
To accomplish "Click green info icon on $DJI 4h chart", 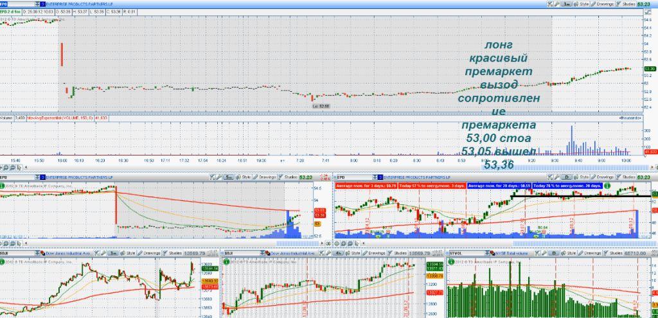I will pyautogui.click(x=227, y=261).
